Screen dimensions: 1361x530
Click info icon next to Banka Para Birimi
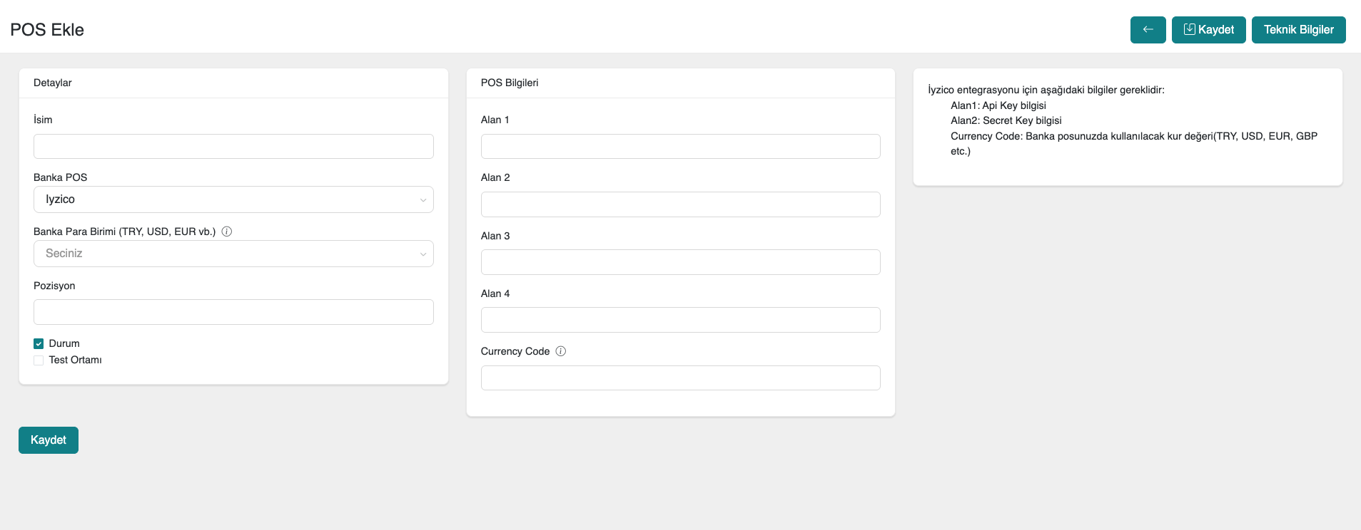click(227, 232)
